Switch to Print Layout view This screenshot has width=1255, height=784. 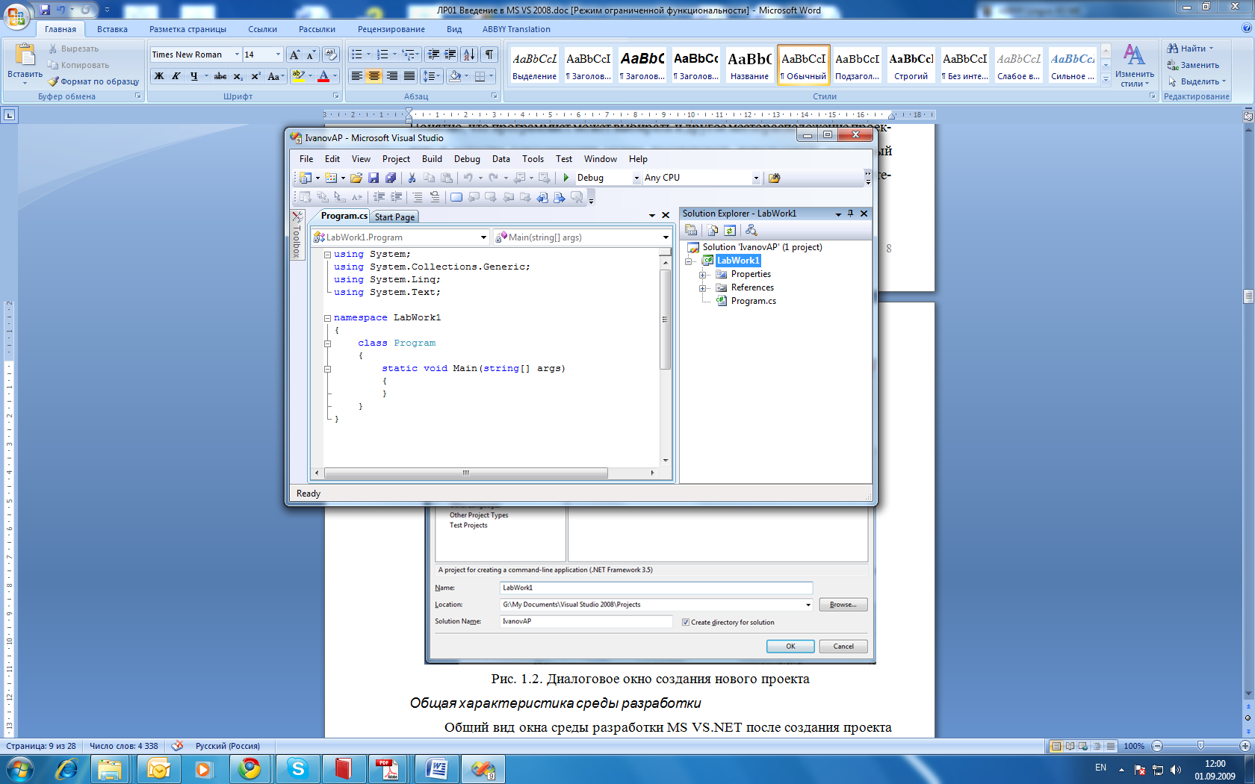pos(1056,746)
